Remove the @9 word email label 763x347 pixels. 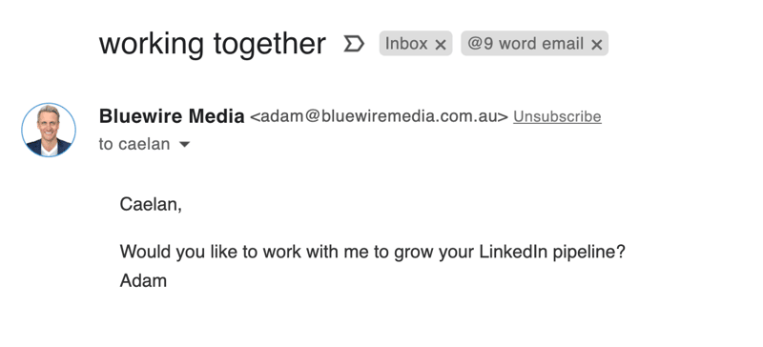pyautogui.click(x=597, y=45)
